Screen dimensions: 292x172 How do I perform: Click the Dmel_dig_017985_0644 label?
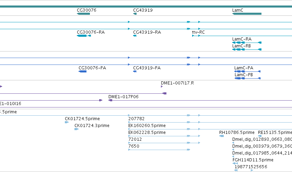tap(262, 153)
